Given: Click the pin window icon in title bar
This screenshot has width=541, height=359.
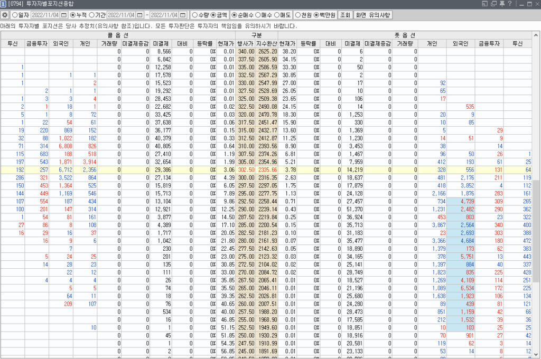Looking at the screenshot, I should tap(501, 4).
